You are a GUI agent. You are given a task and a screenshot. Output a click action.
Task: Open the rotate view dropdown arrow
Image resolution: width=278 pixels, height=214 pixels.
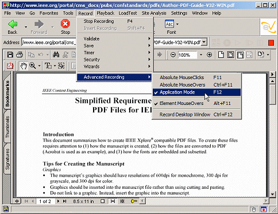pos(268,55)
